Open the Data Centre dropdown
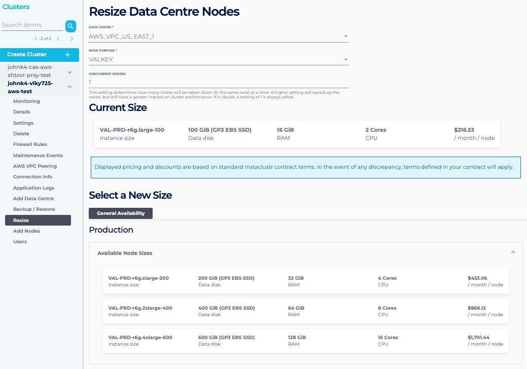 219,36
